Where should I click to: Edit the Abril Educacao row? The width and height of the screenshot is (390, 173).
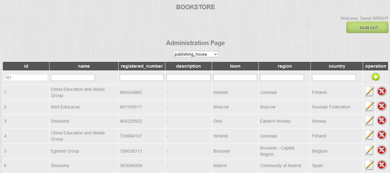pos(369,106)
